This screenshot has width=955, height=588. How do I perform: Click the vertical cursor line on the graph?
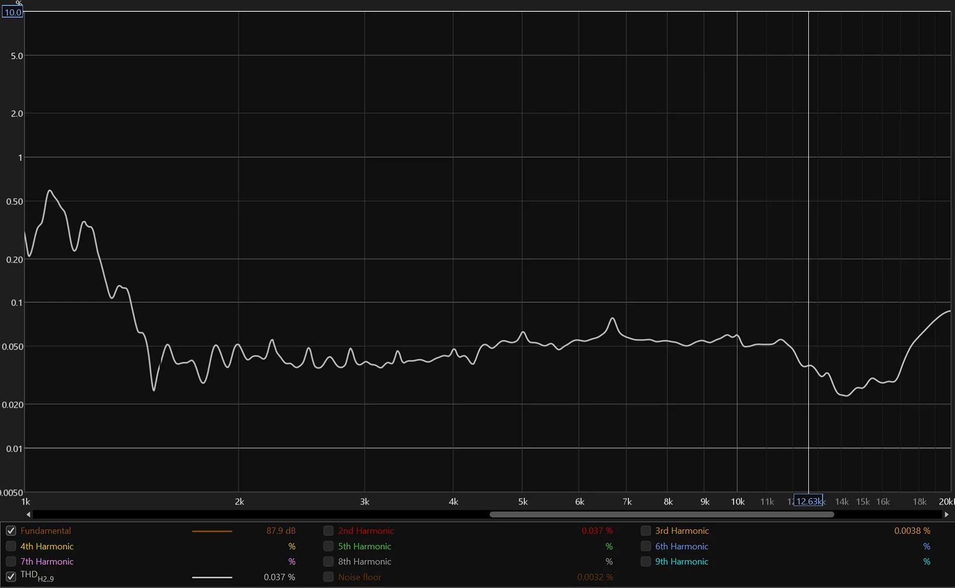pos(808,201)
